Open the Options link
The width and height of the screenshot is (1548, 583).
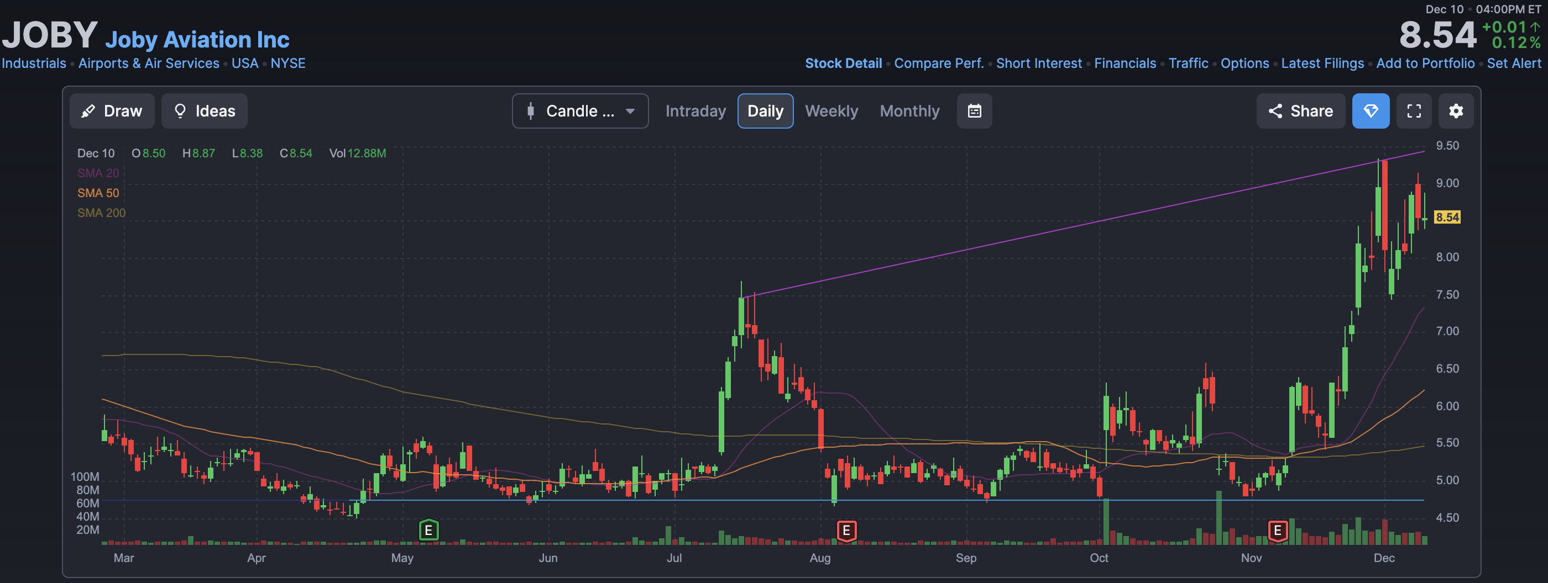(x=1244, y=63)
